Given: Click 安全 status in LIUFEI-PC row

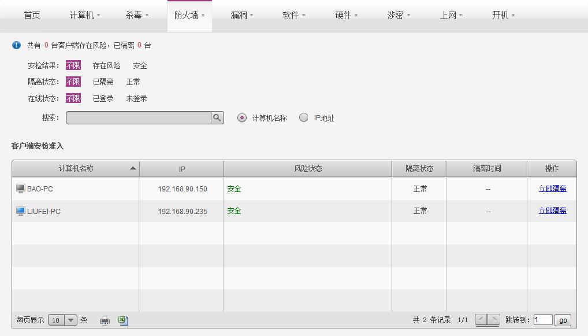Looking at the screenshot, I should click(x=234, y=211).
